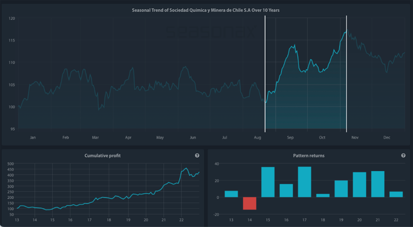This screenshot has width=413, height=227.
Task: Select the Pattern returns bar for year 22
Action: (x=396, y=194)
